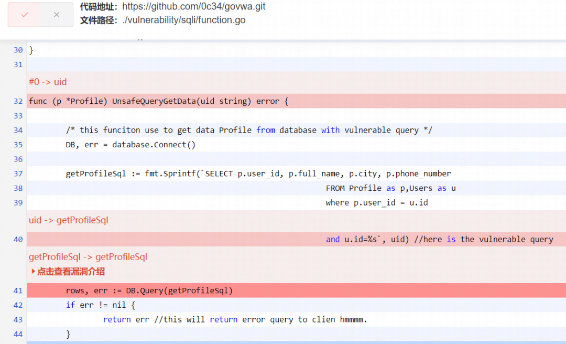This screenshot has height=344, width=566.
Task: Click the database.Connect() code line
Action: [x=296, y=145]
